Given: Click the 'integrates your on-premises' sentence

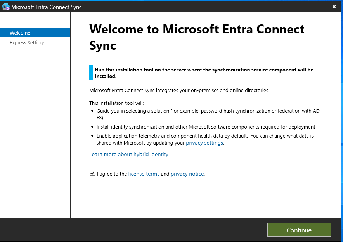Looking at the screenshot, I should [x=179, y=91].
